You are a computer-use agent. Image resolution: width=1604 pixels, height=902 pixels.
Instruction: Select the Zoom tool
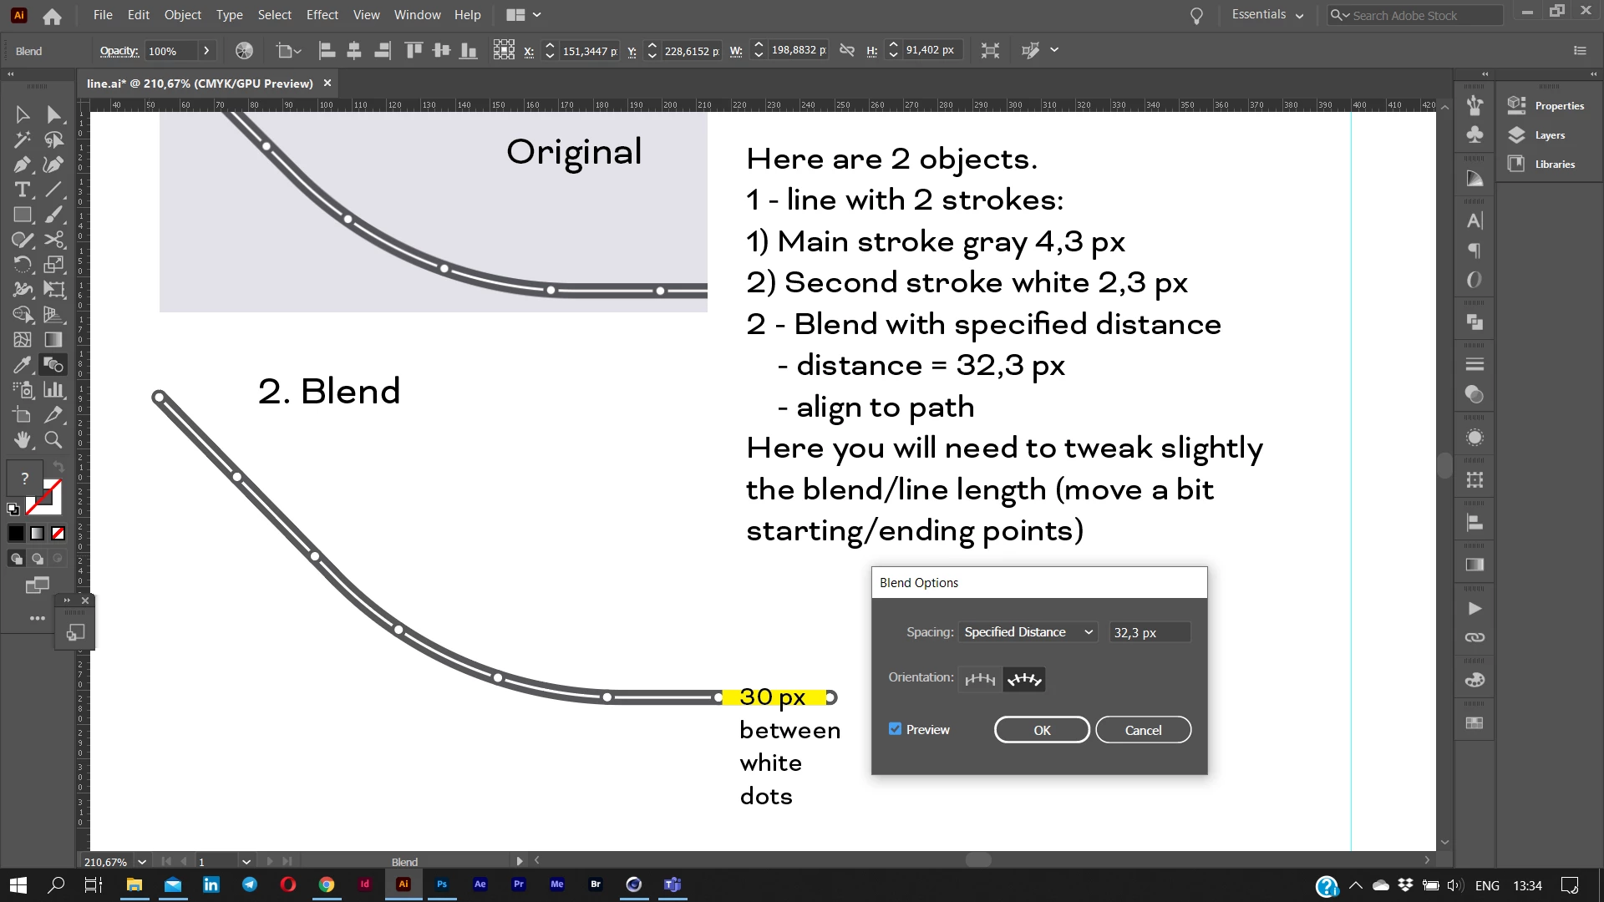click(53, 439)
